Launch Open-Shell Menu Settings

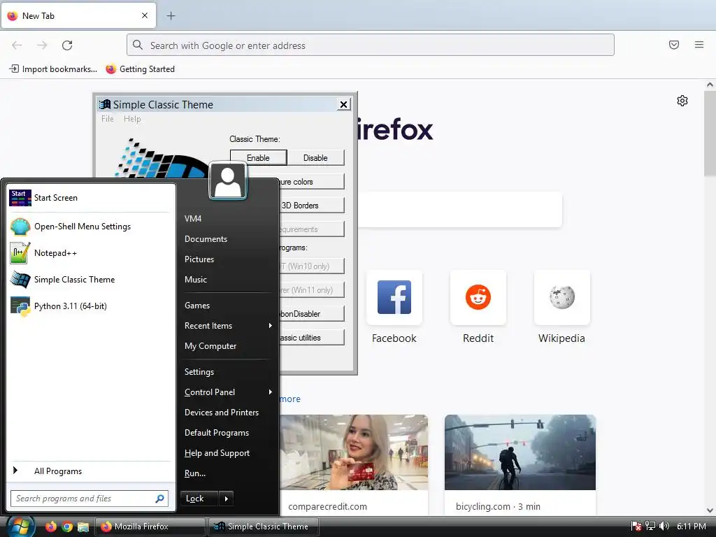tap(91, 227)
